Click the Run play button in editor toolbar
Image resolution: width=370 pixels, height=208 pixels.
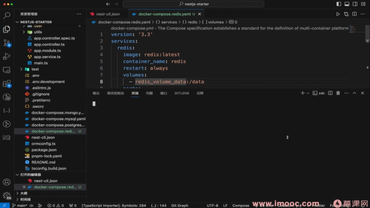338,14
